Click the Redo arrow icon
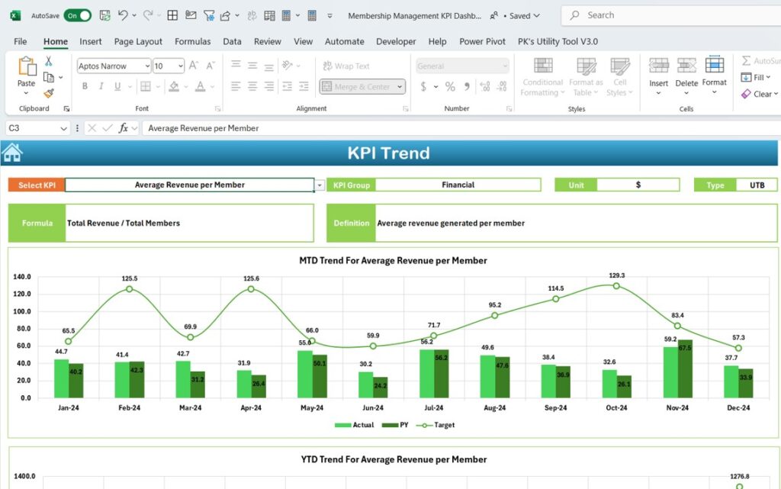781x489 pixels. (x=148, y=15)
